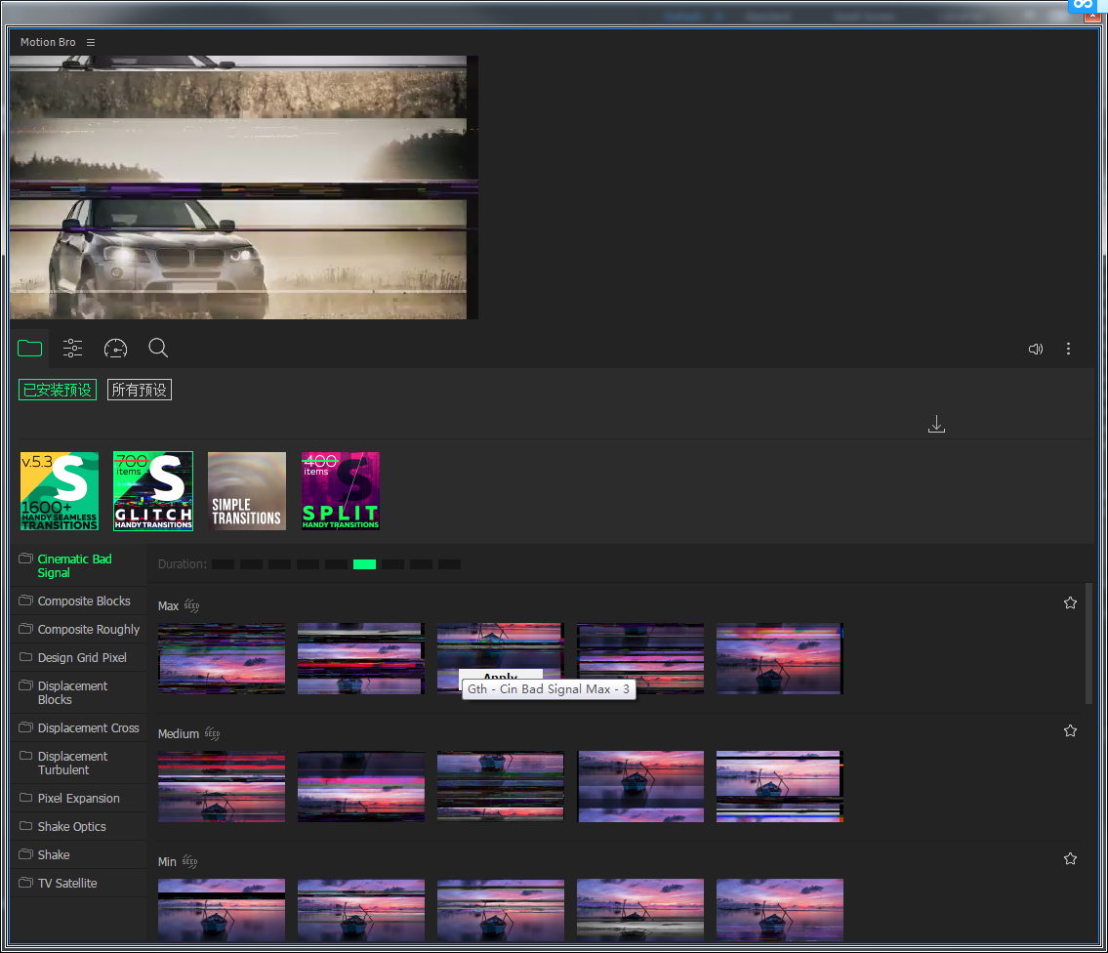The width and height of the screenshot is (1108, 953).
Task: Select the first Max preset thumbnail
Action: click(x=222, y=659)
